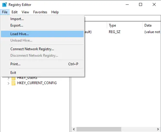Viewport: 161px width, 132px height.
Task: Open the Edit menu
Action: [14, 12]
